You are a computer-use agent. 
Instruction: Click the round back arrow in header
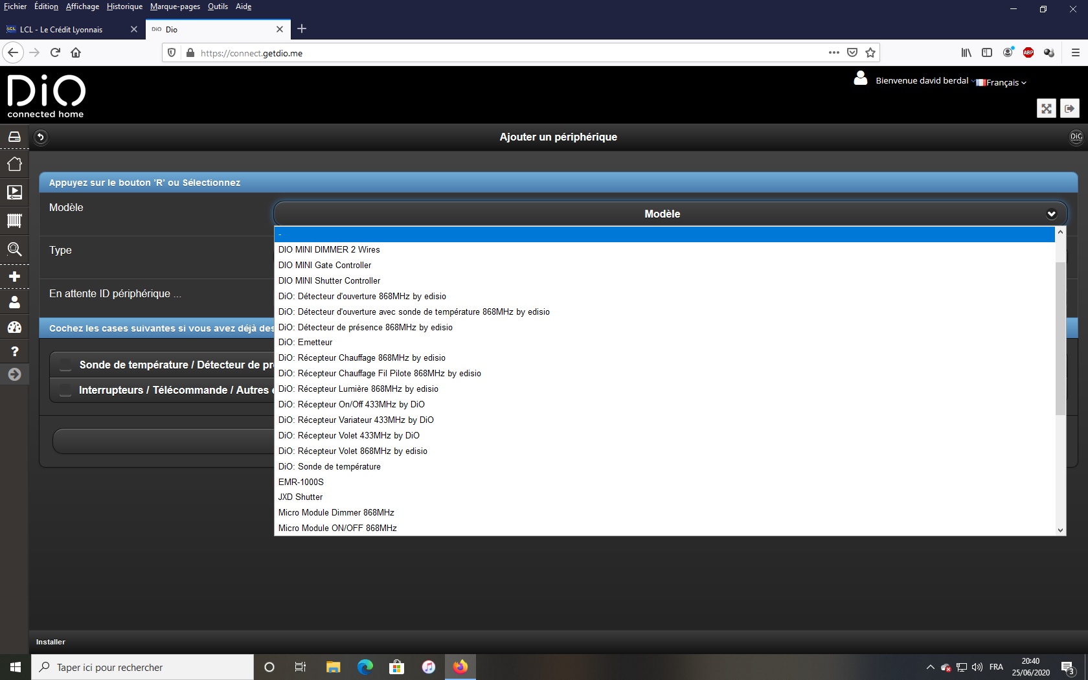click(40, 137)
